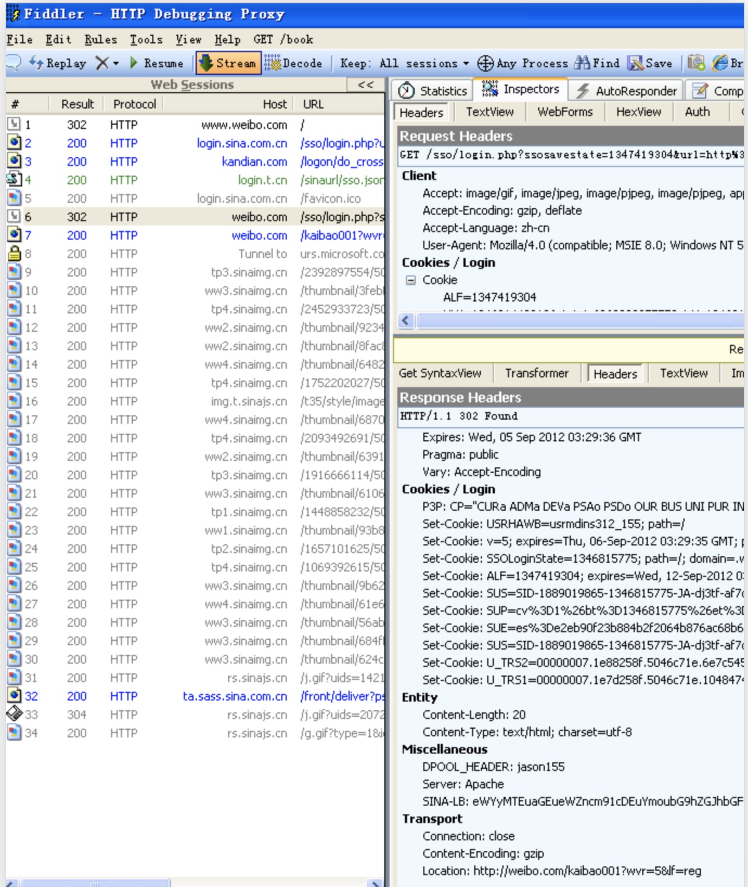Image resolution: width=748 pixels, height=887 pixels.
Task: Open the Rules menu
Action: pos(100,40)
